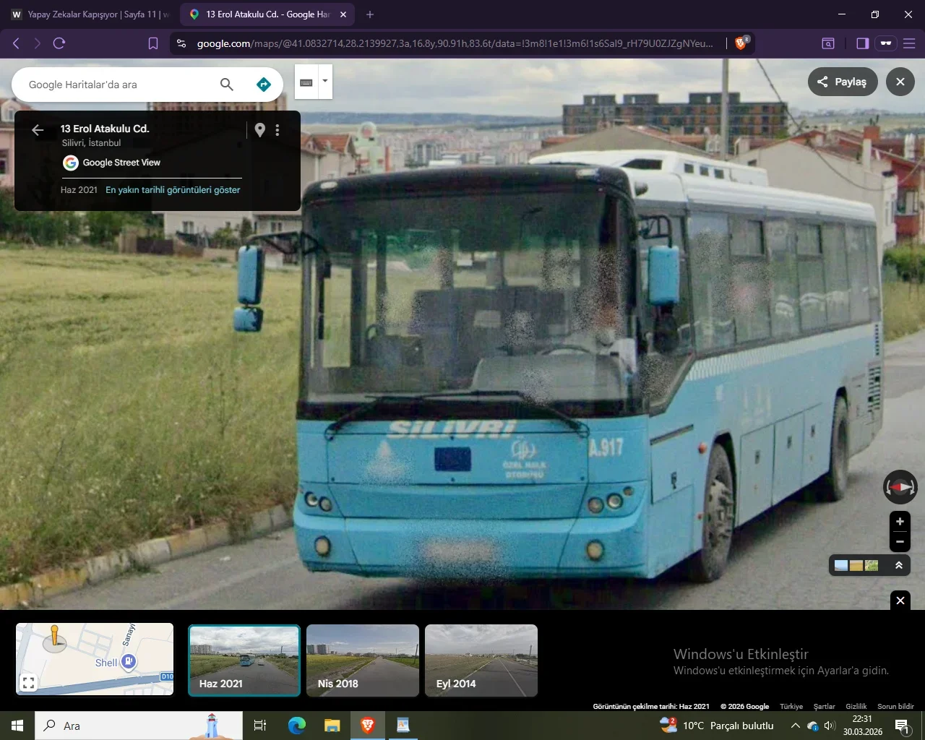Open the Brave hamburger menu
This screenshot has width=925, height=740.
(x=910, y=43)
